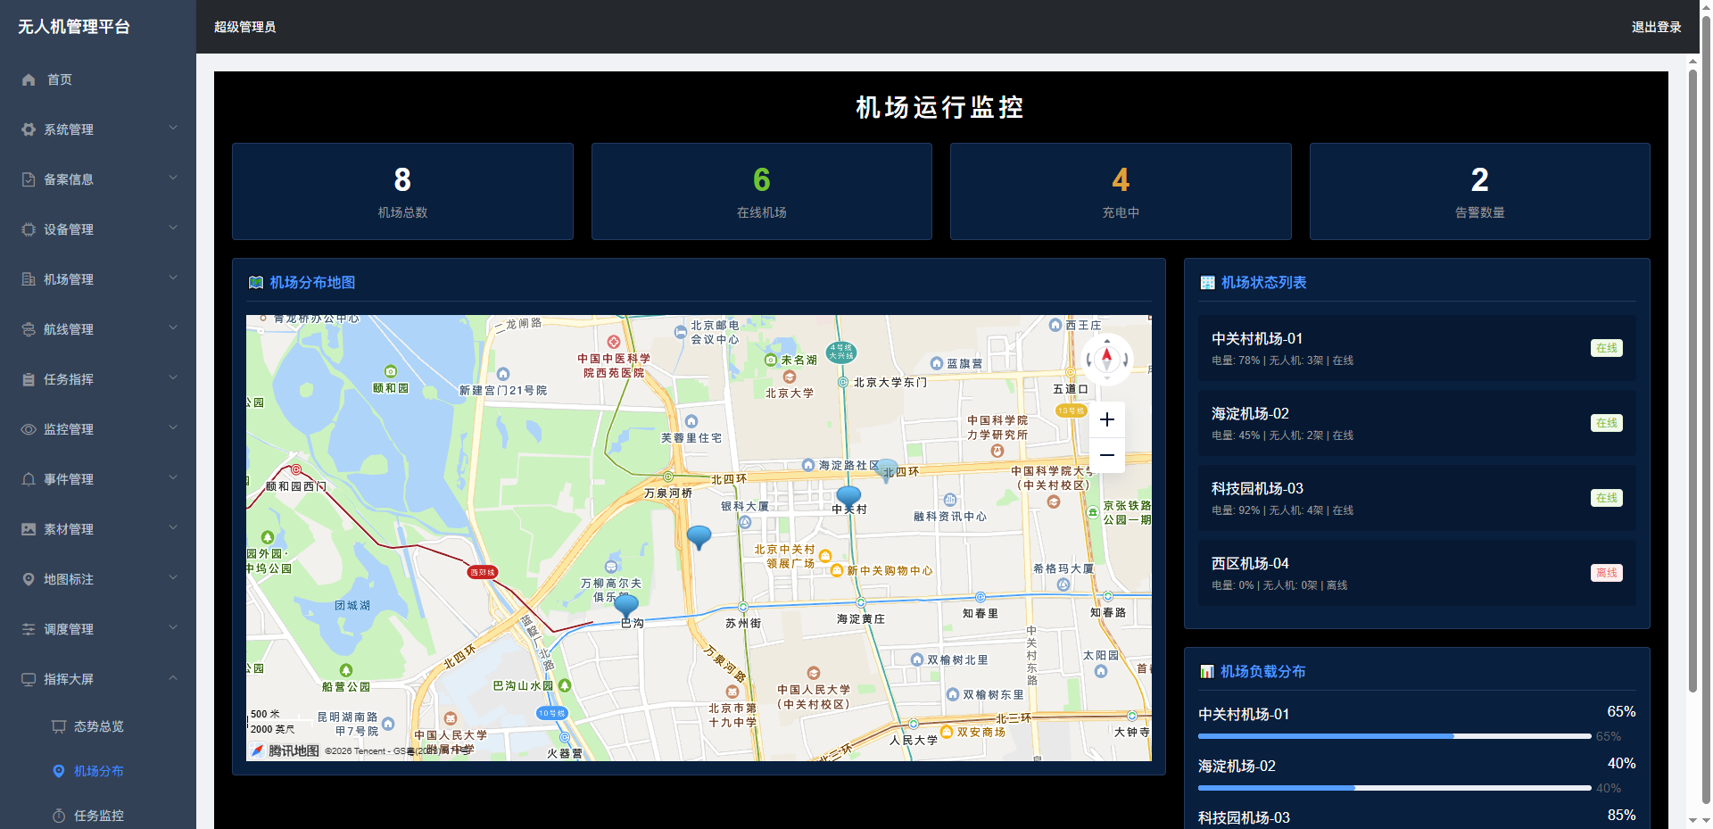Click the gear icon for 系统管理
The image size is (1713, 829).
[29, 129]
